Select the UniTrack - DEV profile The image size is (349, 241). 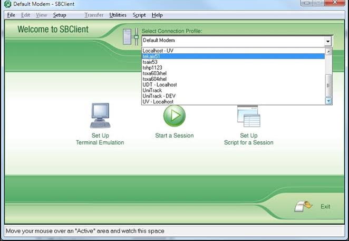[x=233, y=96]
